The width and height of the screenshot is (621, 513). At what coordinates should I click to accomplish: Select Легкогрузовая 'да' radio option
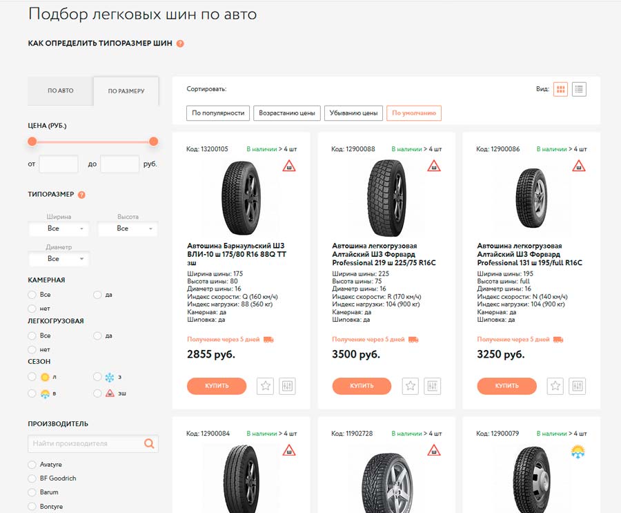click(x=97, y=336)
